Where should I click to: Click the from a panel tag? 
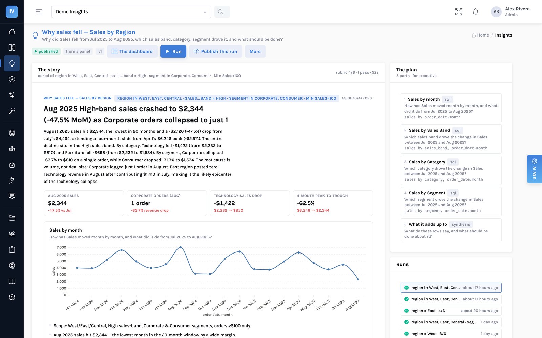78,51
